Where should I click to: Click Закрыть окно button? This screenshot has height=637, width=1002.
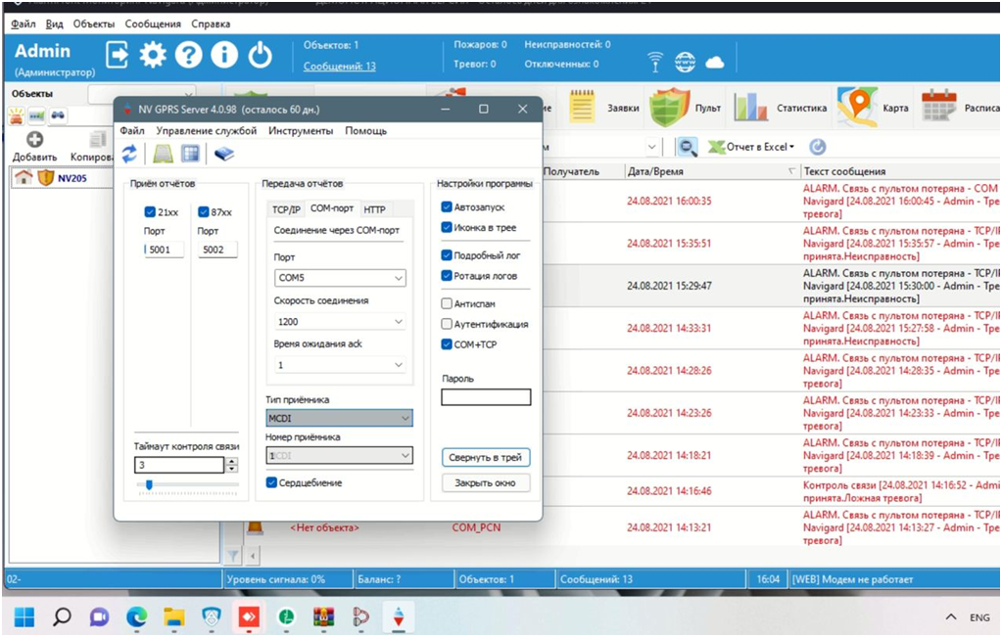[x=486, y=482]
